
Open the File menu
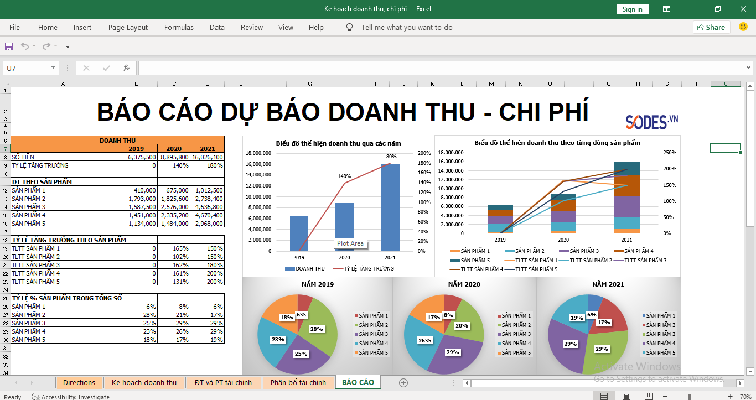point(14,27)
